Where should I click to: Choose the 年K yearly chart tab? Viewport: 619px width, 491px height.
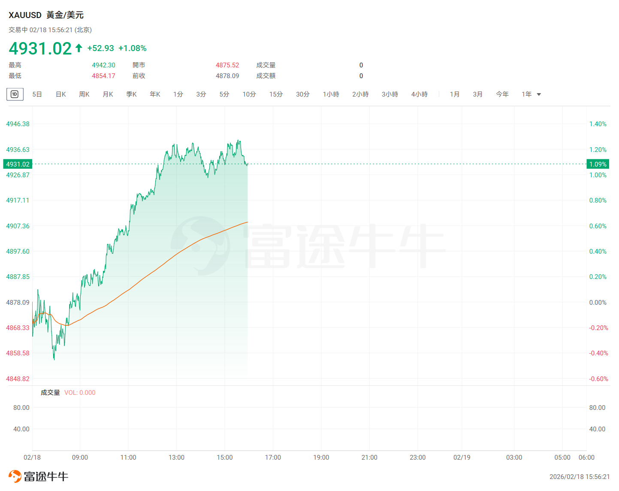pyautogui.click(x=155, y=94)
